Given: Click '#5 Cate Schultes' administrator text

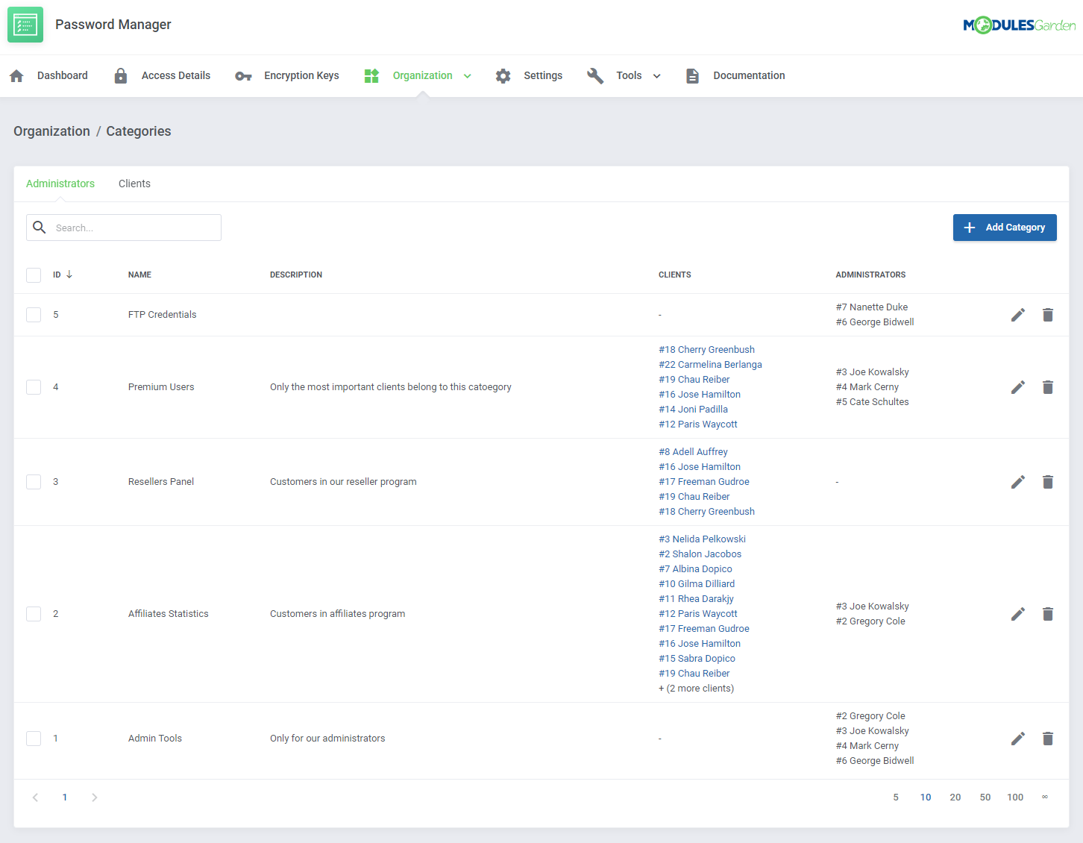Looking at the screenshot, I should (x=873, y=402).
